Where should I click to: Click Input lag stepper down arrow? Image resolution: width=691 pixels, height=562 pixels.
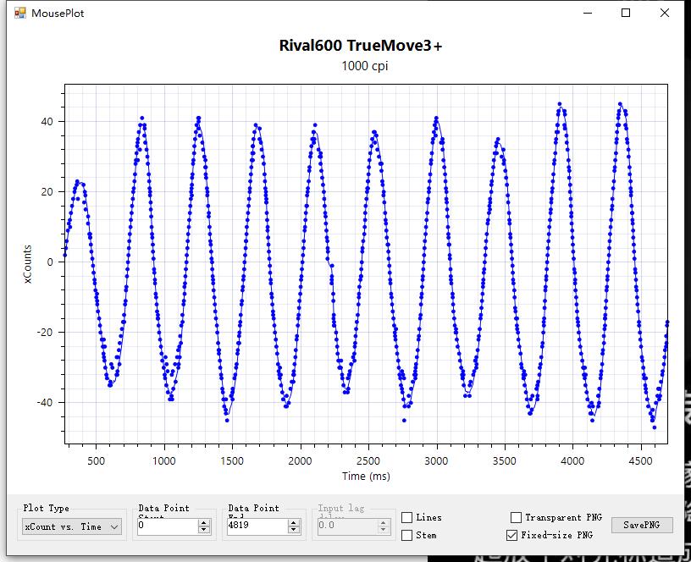383,529
